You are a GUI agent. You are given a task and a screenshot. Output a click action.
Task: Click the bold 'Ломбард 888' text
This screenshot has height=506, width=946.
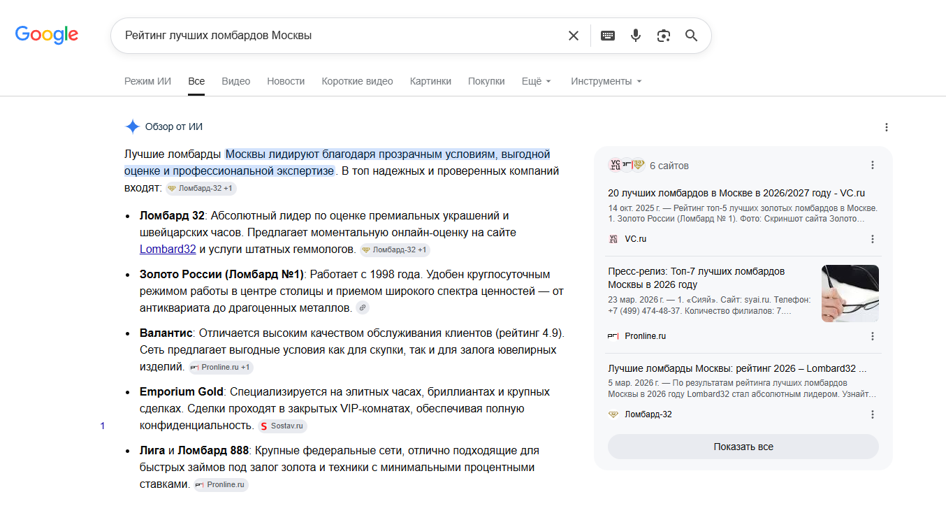pyautogui.click(x=212, y=450)
